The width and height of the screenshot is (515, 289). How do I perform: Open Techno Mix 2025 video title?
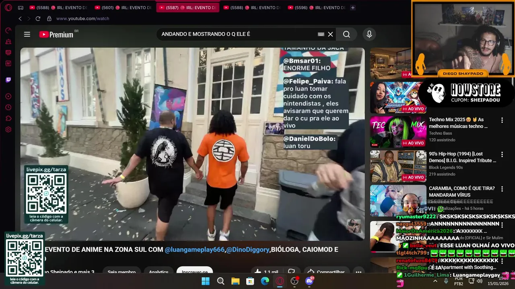point(458,123)
